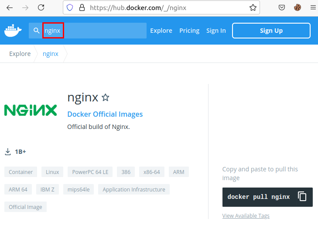Select the Application Infrastructure tag
This screenshot has width=318, height=233.
[x=134, y=189]
